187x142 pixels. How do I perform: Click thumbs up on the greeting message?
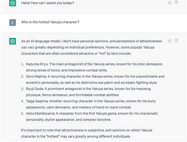[170, 2]
